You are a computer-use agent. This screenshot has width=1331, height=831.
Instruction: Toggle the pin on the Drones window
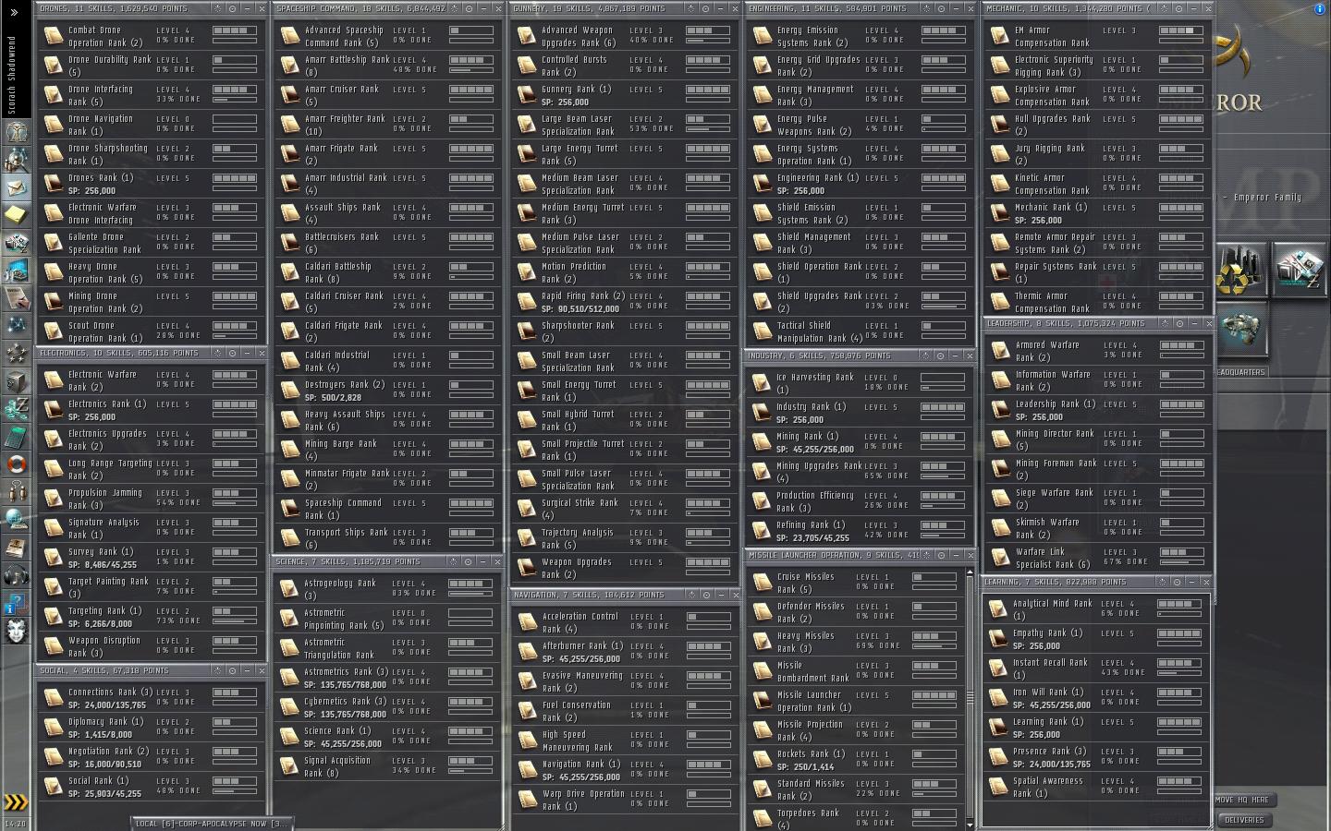(x=217, y=8)
